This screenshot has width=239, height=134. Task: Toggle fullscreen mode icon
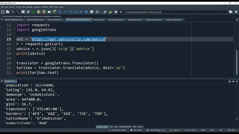coord(97,12)
